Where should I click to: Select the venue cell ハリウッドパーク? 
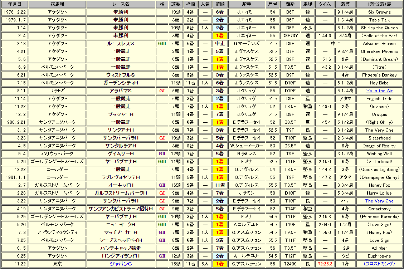tap(57, 153)
